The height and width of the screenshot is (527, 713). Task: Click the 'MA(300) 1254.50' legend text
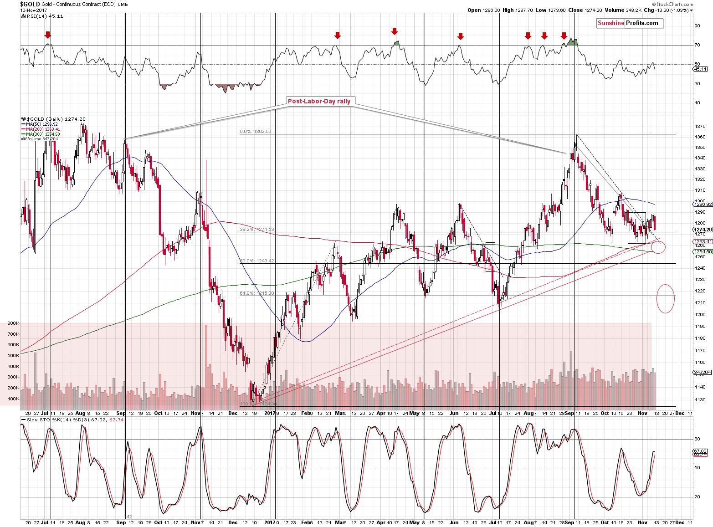tap(43, 134)
